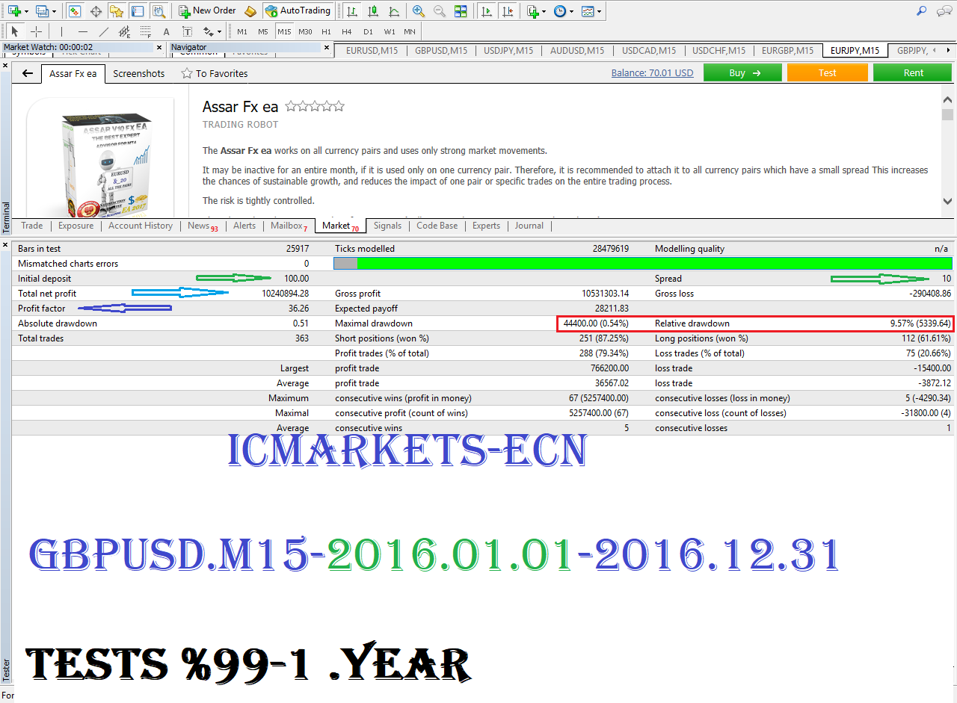Switch to the M5 timeframe
Screen dimensions: 957x703
(x=263, y=31)
